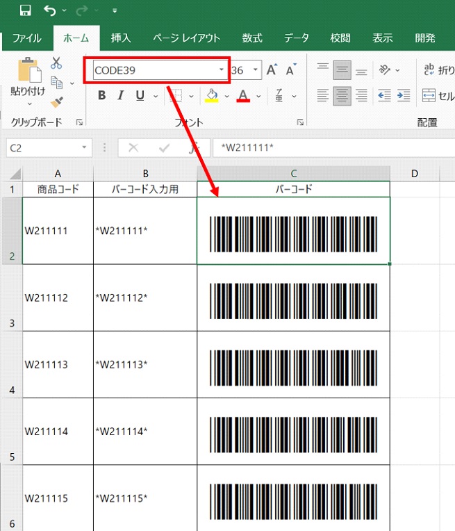
Task: Click the formula bar showing *W211111*
Action: (334, 148)
